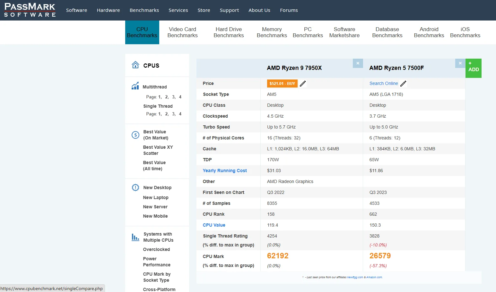496x292 pixels.
Task: Click the 4254 Single Thread Rating value
Action: [272, 236]
